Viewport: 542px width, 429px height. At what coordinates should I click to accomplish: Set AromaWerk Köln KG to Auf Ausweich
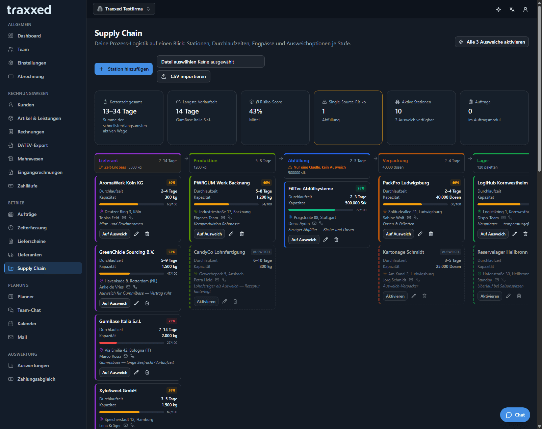coord(115,234)
